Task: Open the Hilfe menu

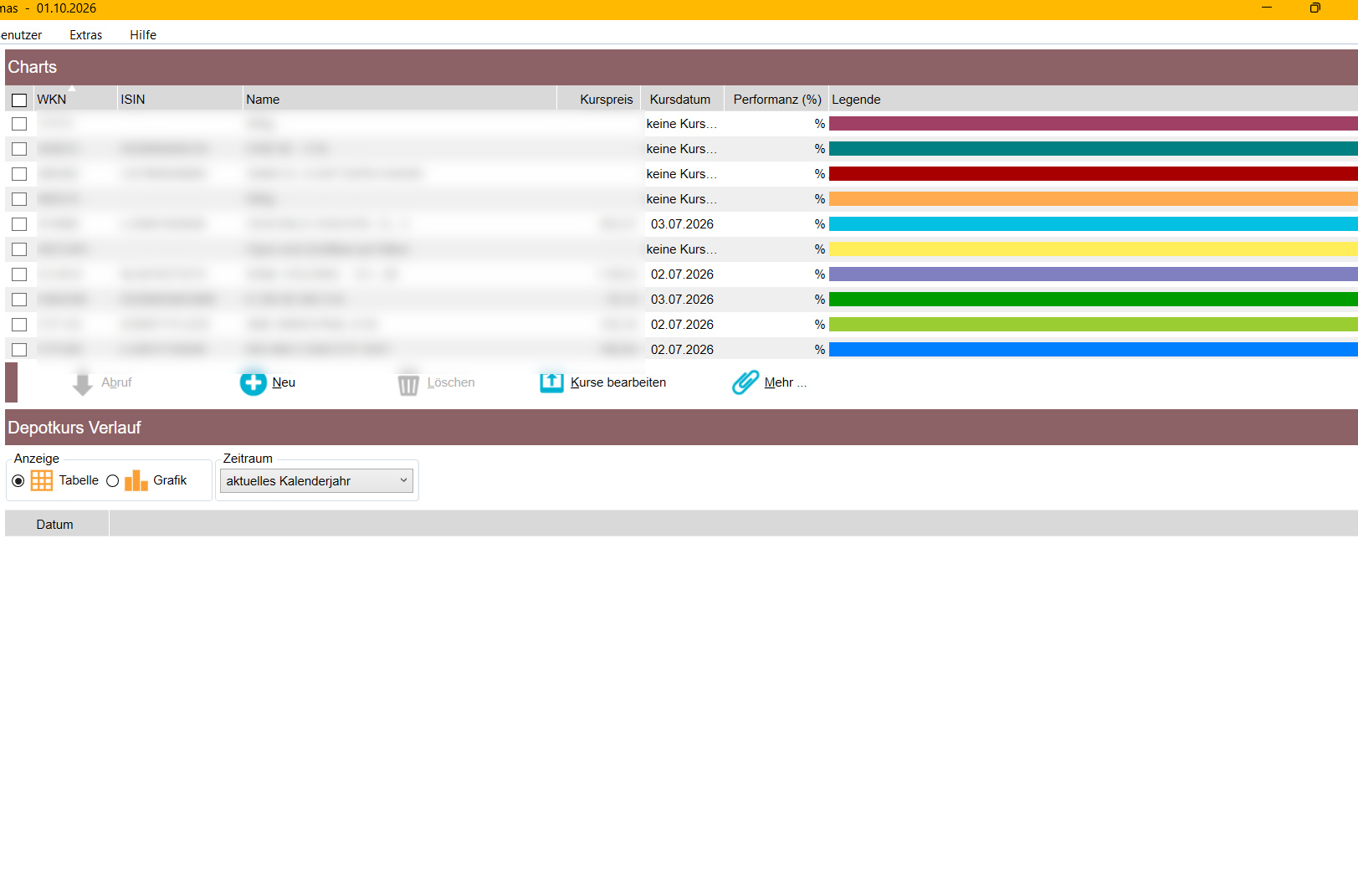Action: click(x=143, y=35)
